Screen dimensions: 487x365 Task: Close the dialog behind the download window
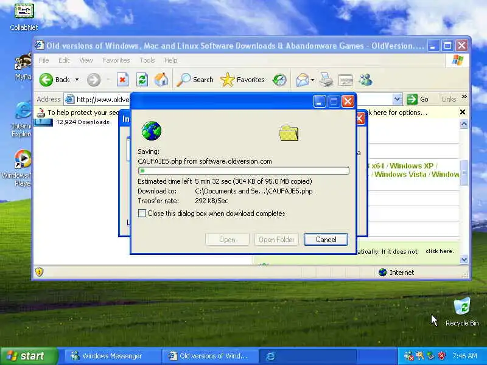[x=360, y=118]
